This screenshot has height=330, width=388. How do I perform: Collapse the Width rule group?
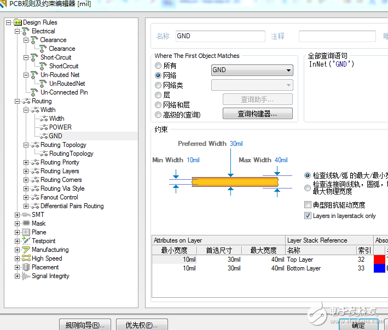click(26, 110)
